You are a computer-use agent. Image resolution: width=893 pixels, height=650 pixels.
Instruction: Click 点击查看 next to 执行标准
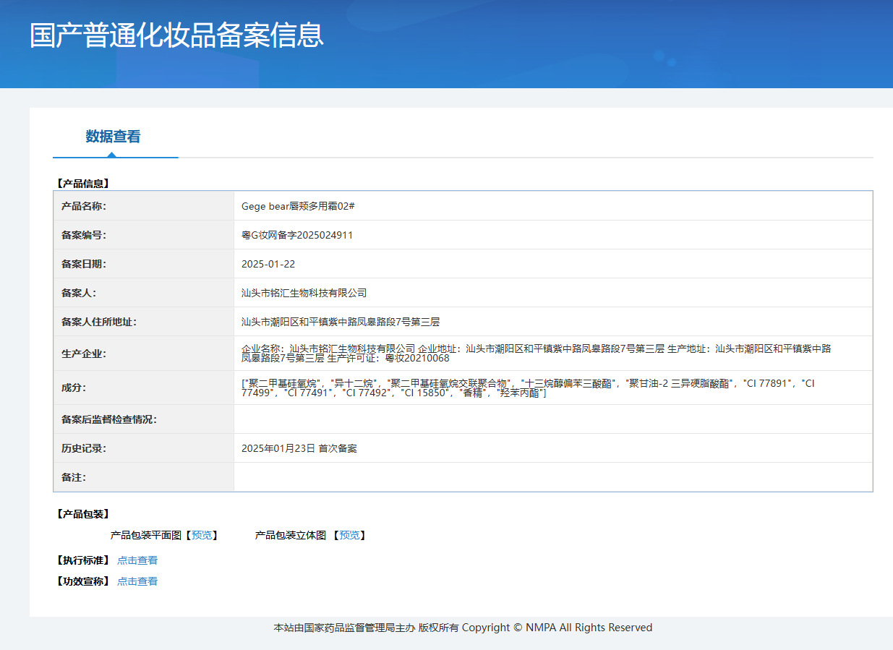(137, 560)
